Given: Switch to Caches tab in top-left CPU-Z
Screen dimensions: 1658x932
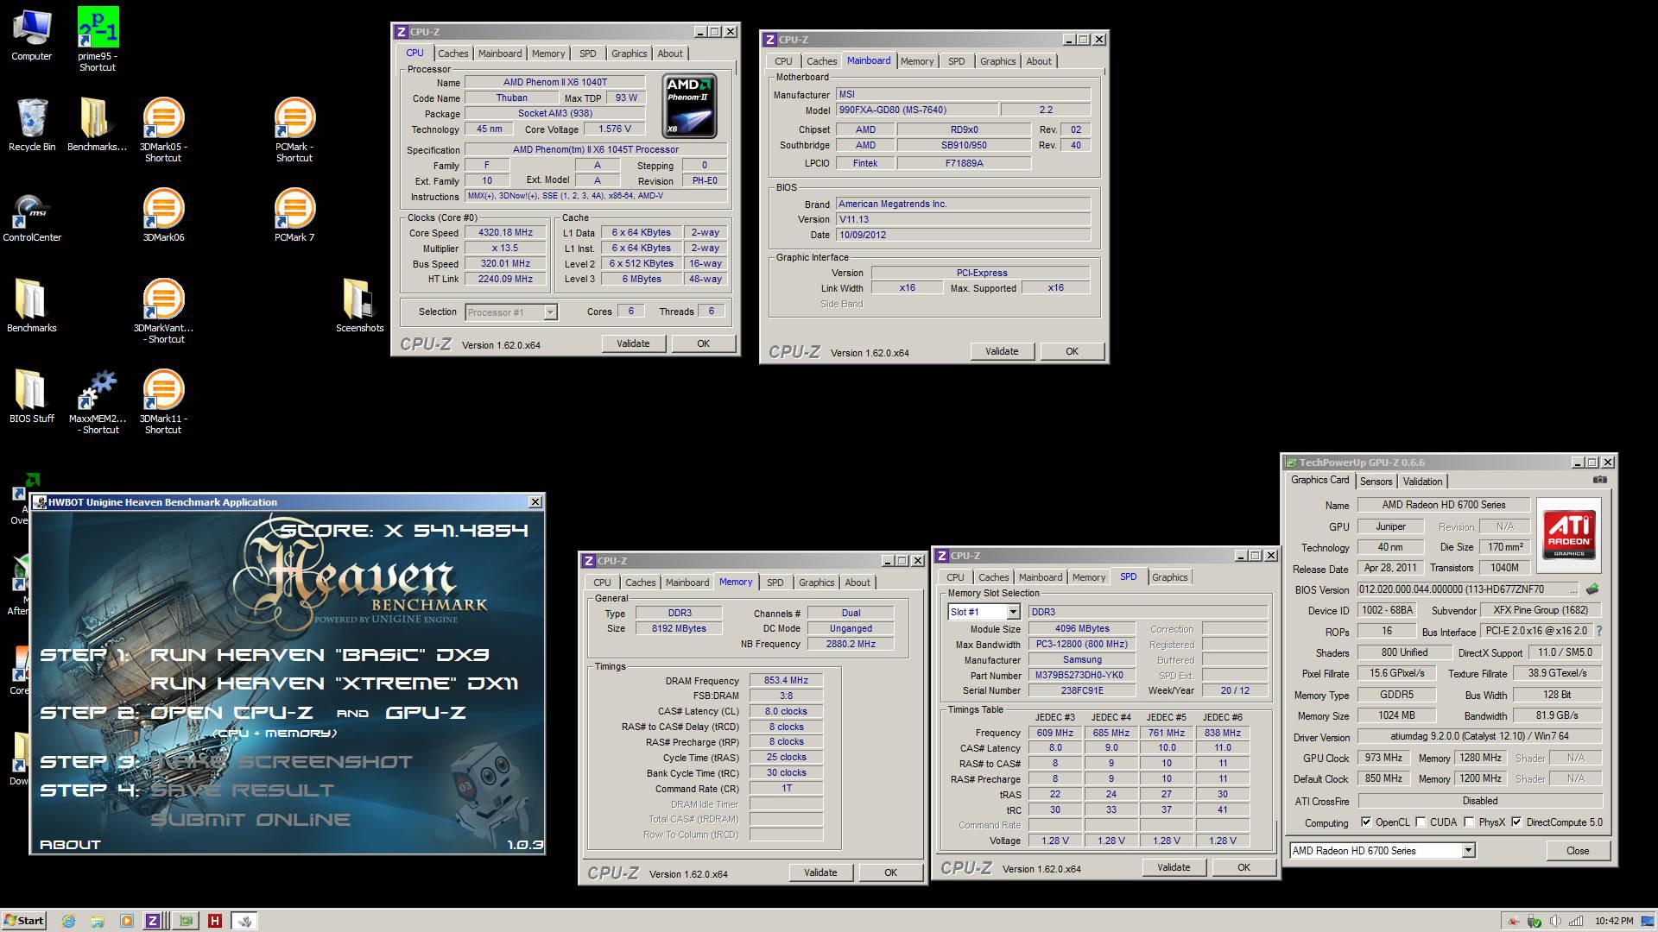Looking at the screenshot, I should 452,54.
